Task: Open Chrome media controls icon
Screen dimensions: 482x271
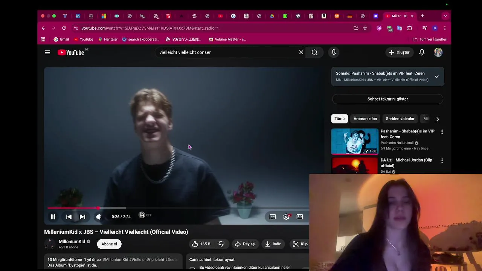Action: point(425,28)
